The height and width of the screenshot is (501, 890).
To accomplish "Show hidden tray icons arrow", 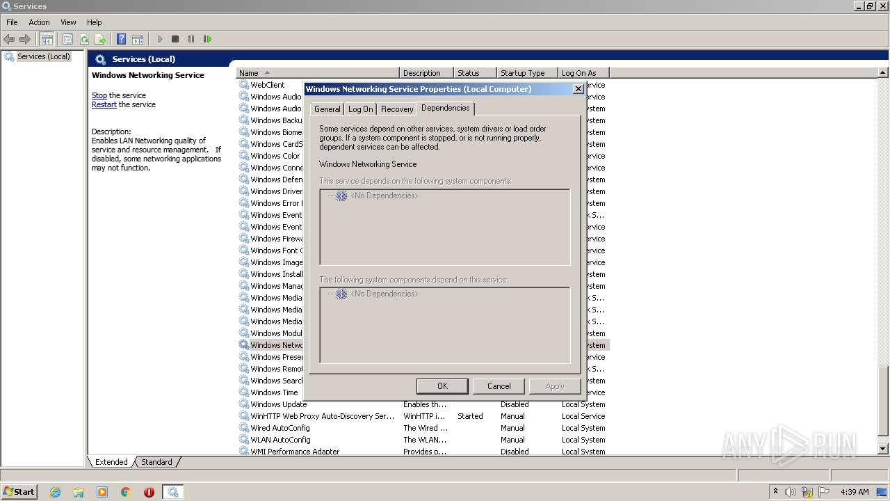I will pyautogui.click(x=775, y=491).
